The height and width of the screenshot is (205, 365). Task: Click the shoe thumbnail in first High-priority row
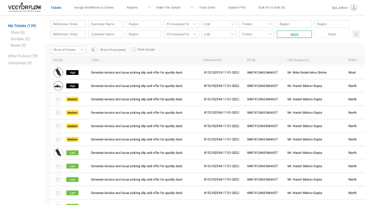point(58,72)
